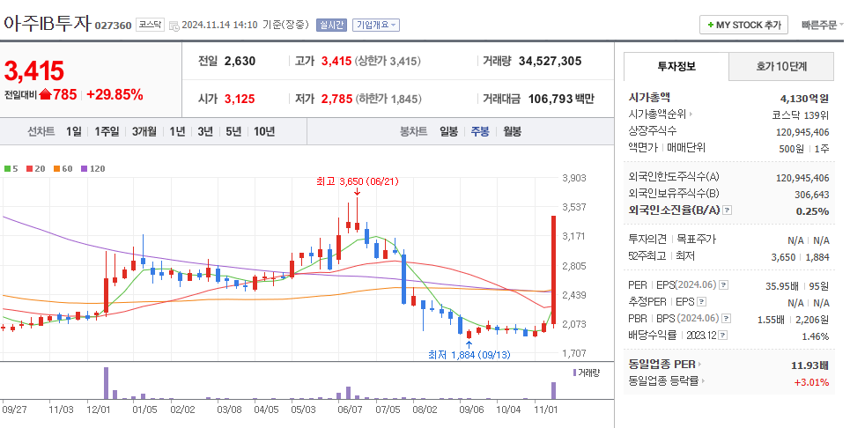Expand the 빠른주문 dropdown

[822, 25]
